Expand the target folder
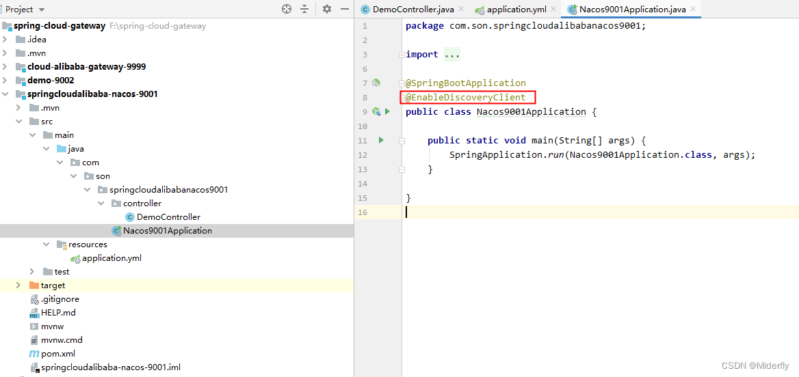This screenshot has height=377, width=799. [x=19, y=285]
